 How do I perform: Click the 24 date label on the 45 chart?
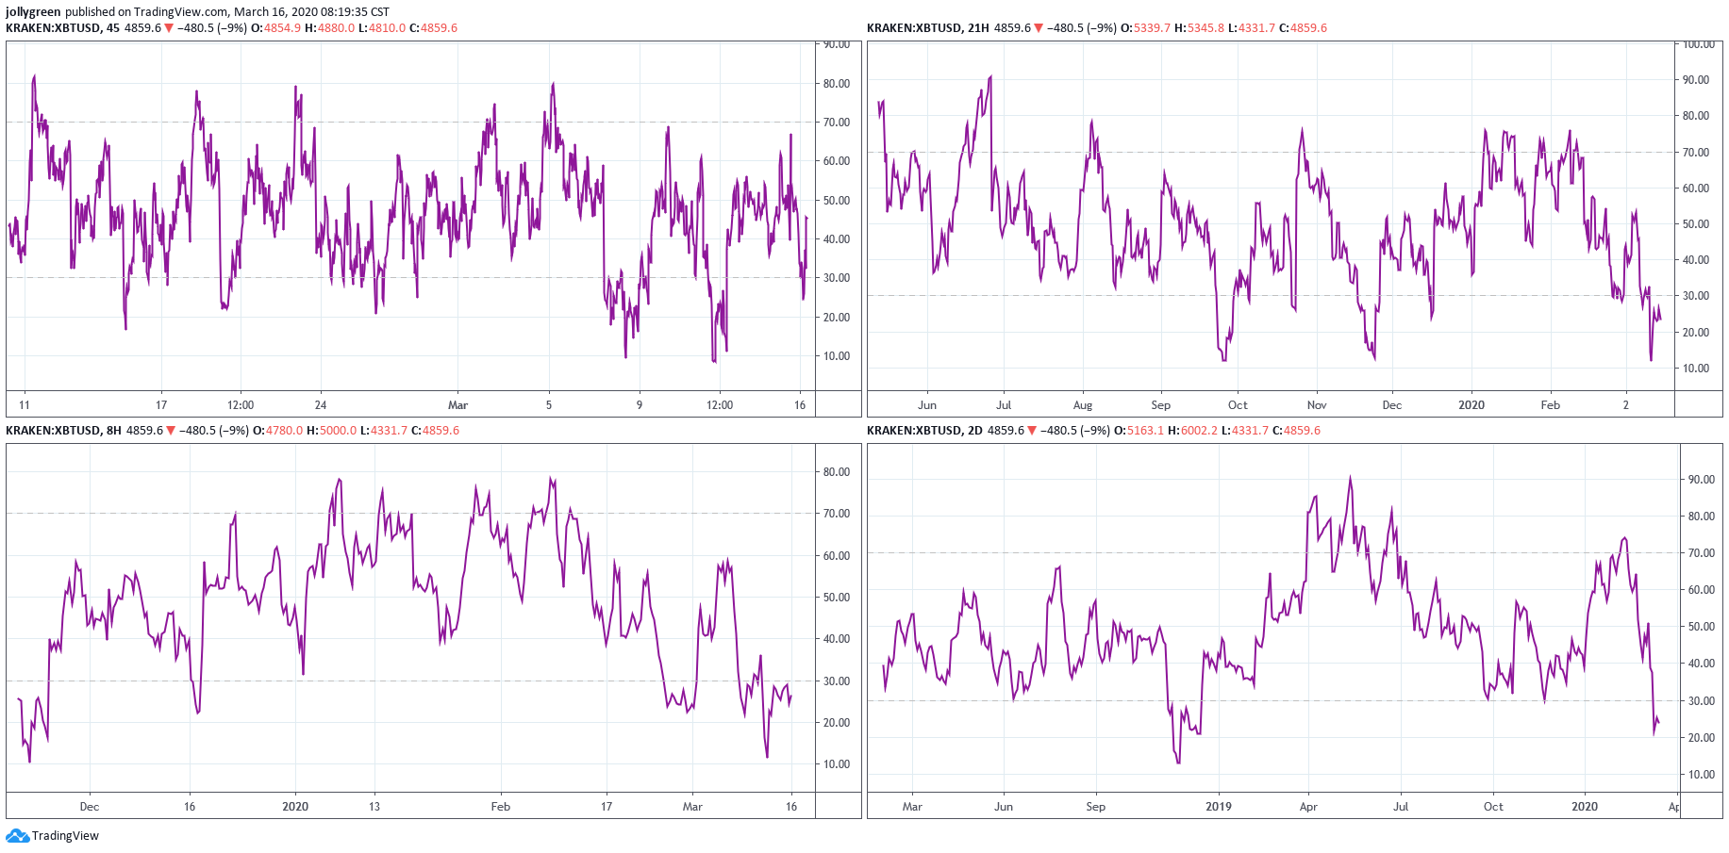pos(321,405)
